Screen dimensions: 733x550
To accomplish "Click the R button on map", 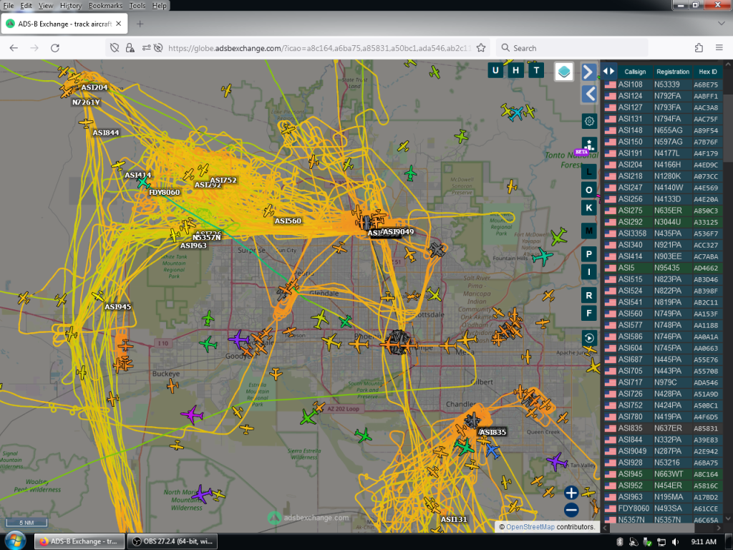I will click(589, 295).
